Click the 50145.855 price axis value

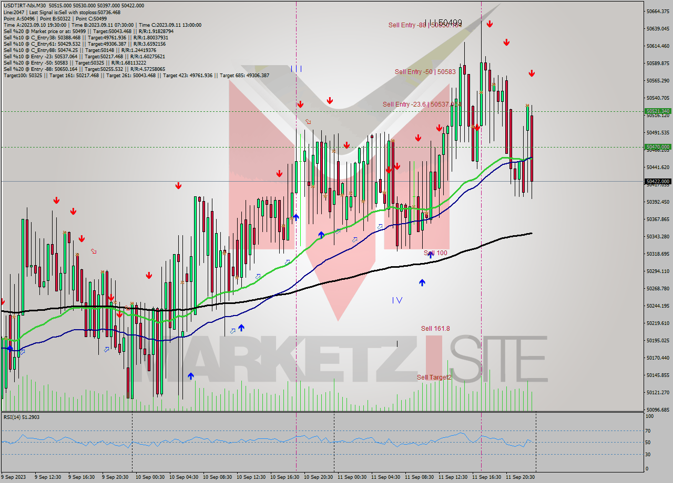coord(658,375)
